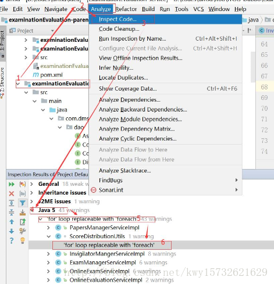Click interface icon beside 'Di' in dao
Screen dimensions: 274x284
[x=78, y=162]
